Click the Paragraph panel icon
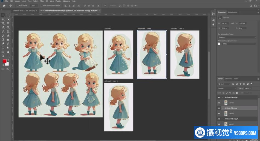 coord(213,25)
